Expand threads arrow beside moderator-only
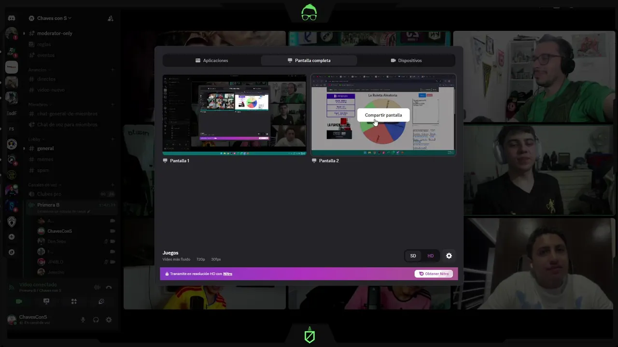Image resolution: width=618 pixels, height=347 pixels. point(24,33)
